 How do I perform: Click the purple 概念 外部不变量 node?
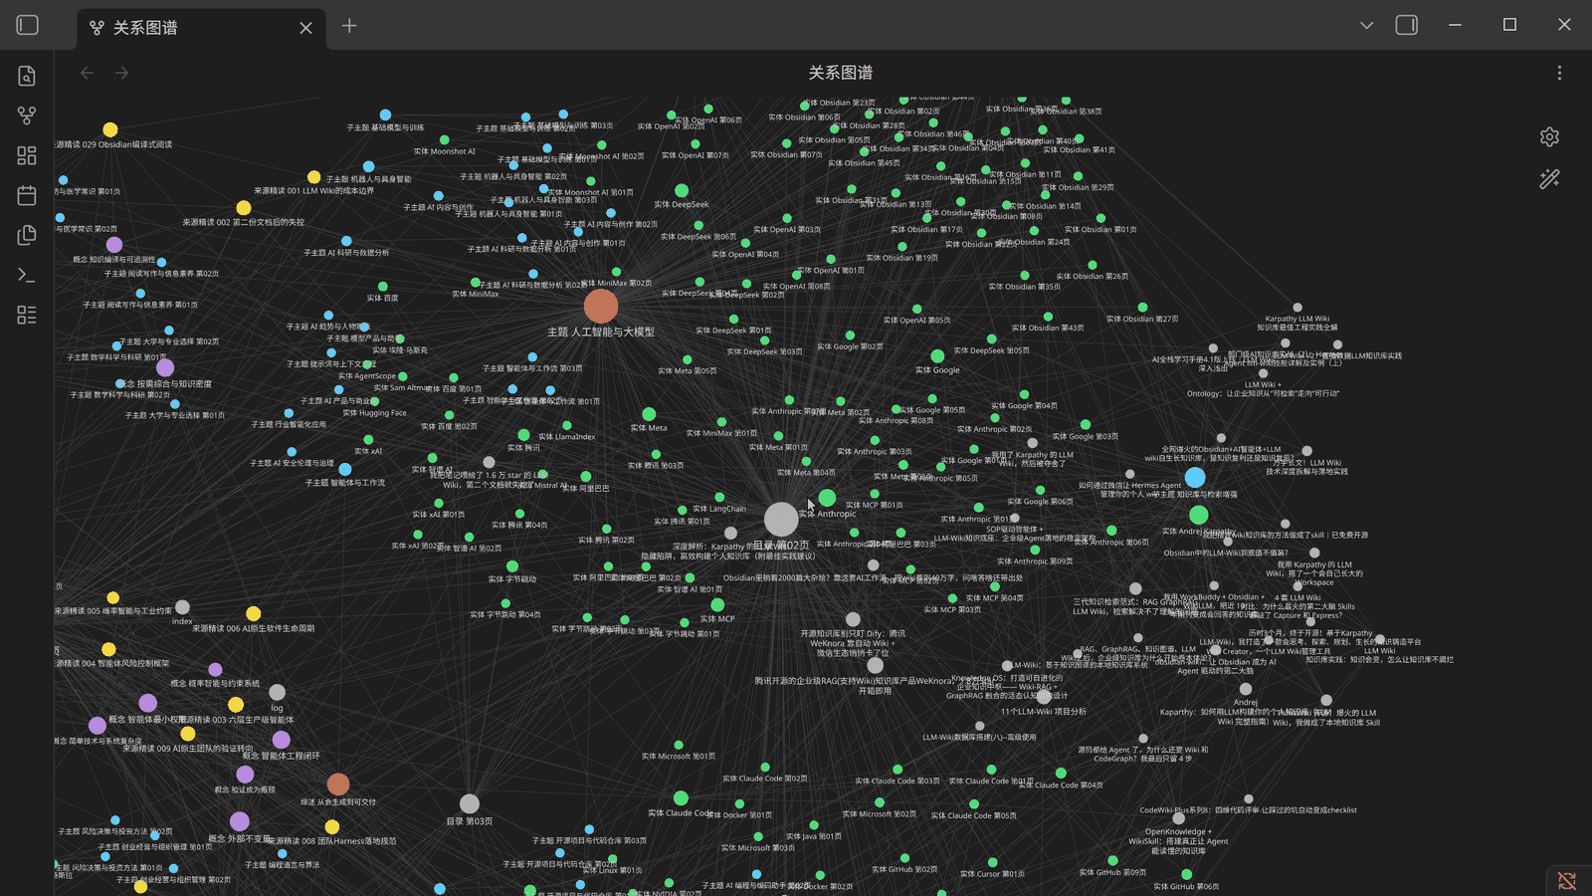[240, 821]
